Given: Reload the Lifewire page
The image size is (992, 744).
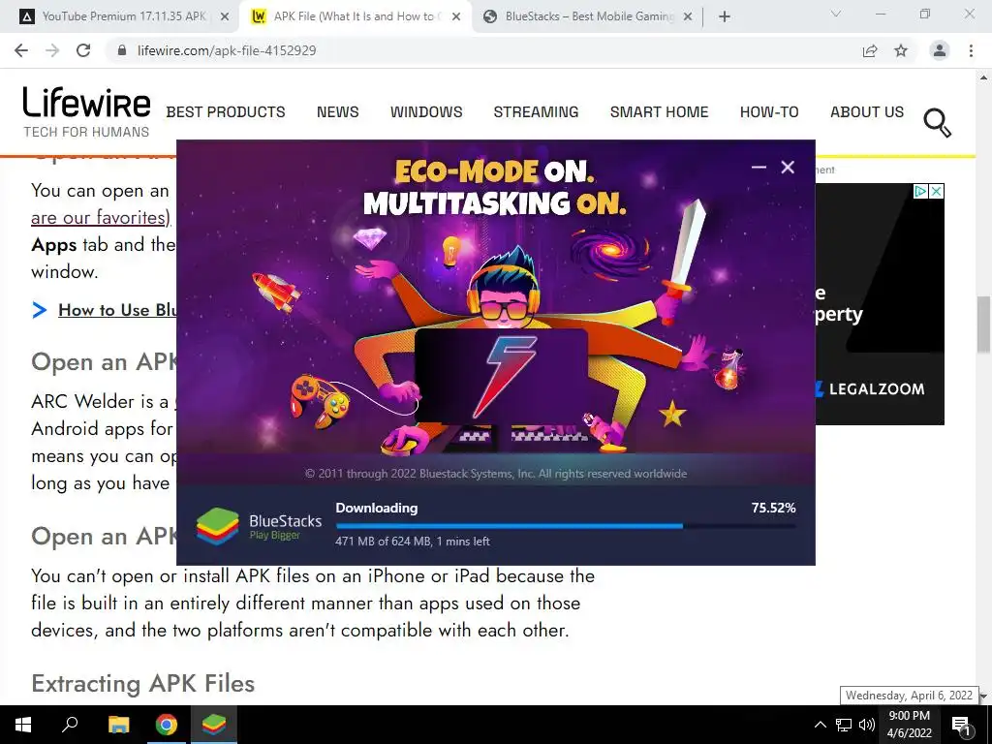Looking at the screenshot, I should coord(83,50).
